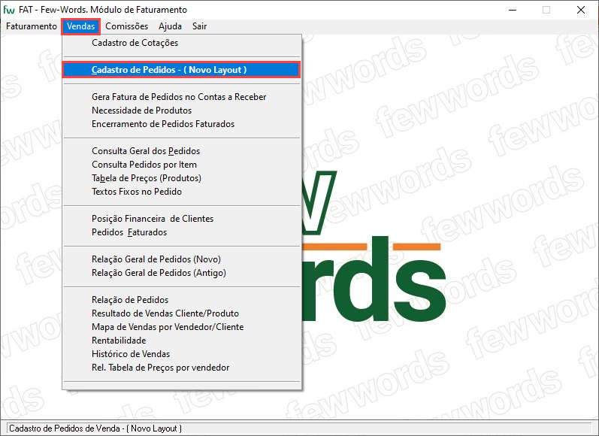
Task: Click the status bar text Cadastro de Pedidos de Venda
Action: coord(95,428)
